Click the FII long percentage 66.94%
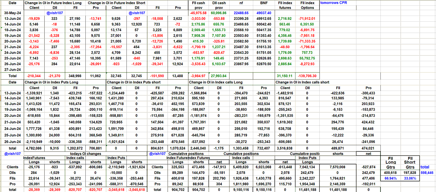The image size is (436, 192). (391, 178)
